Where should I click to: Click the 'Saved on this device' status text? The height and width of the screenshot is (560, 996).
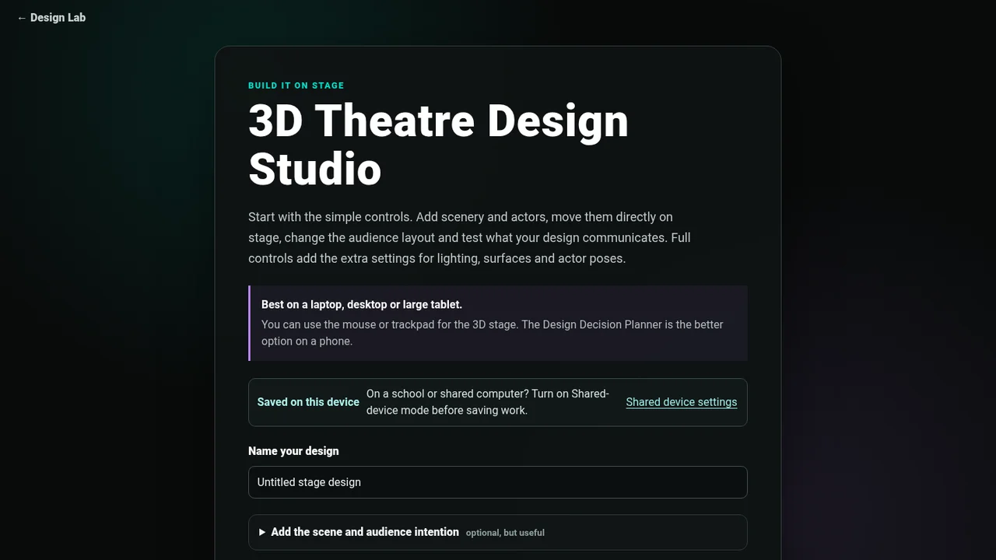click(308, 402)
